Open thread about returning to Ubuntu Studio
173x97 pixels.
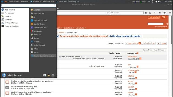coord(32,81)
